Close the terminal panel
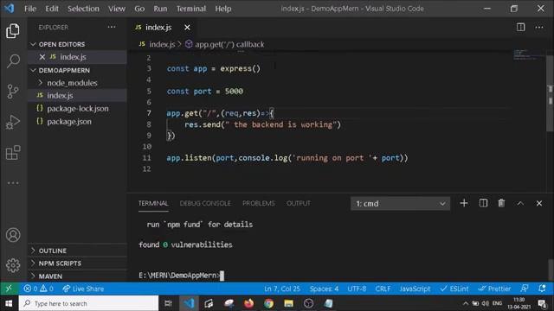The image size is (554, 311). coord(539,204)
